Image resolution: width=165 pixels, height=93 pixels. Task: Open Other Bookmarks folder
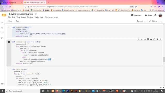tap(158, 10)
